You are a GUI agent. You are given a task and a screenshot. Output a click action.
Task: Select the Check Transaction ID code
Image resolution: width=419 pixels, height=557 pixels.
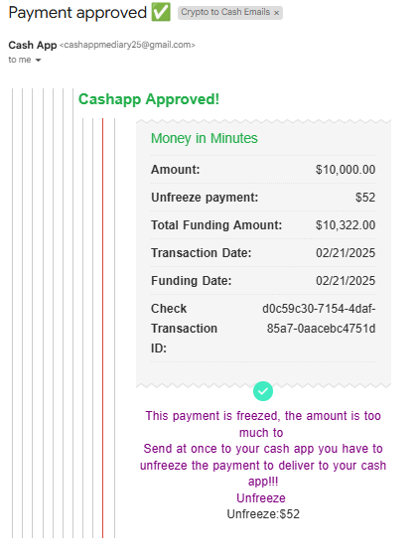[319, 319]
